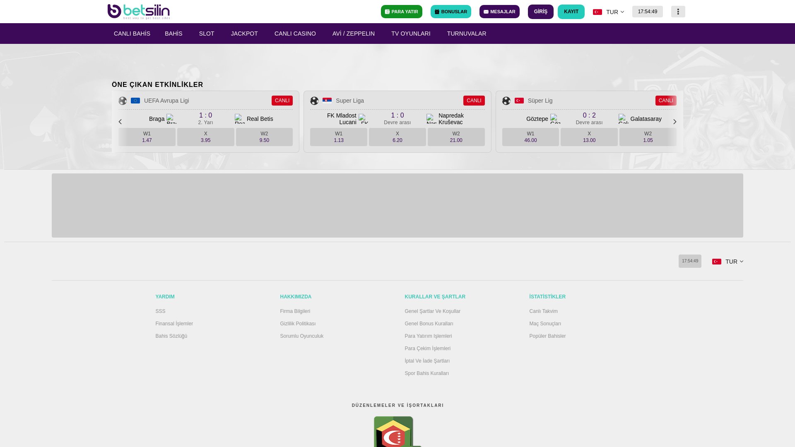
Task: Click soccer ball icon in Süper Lig card
Action: point(506,101)
